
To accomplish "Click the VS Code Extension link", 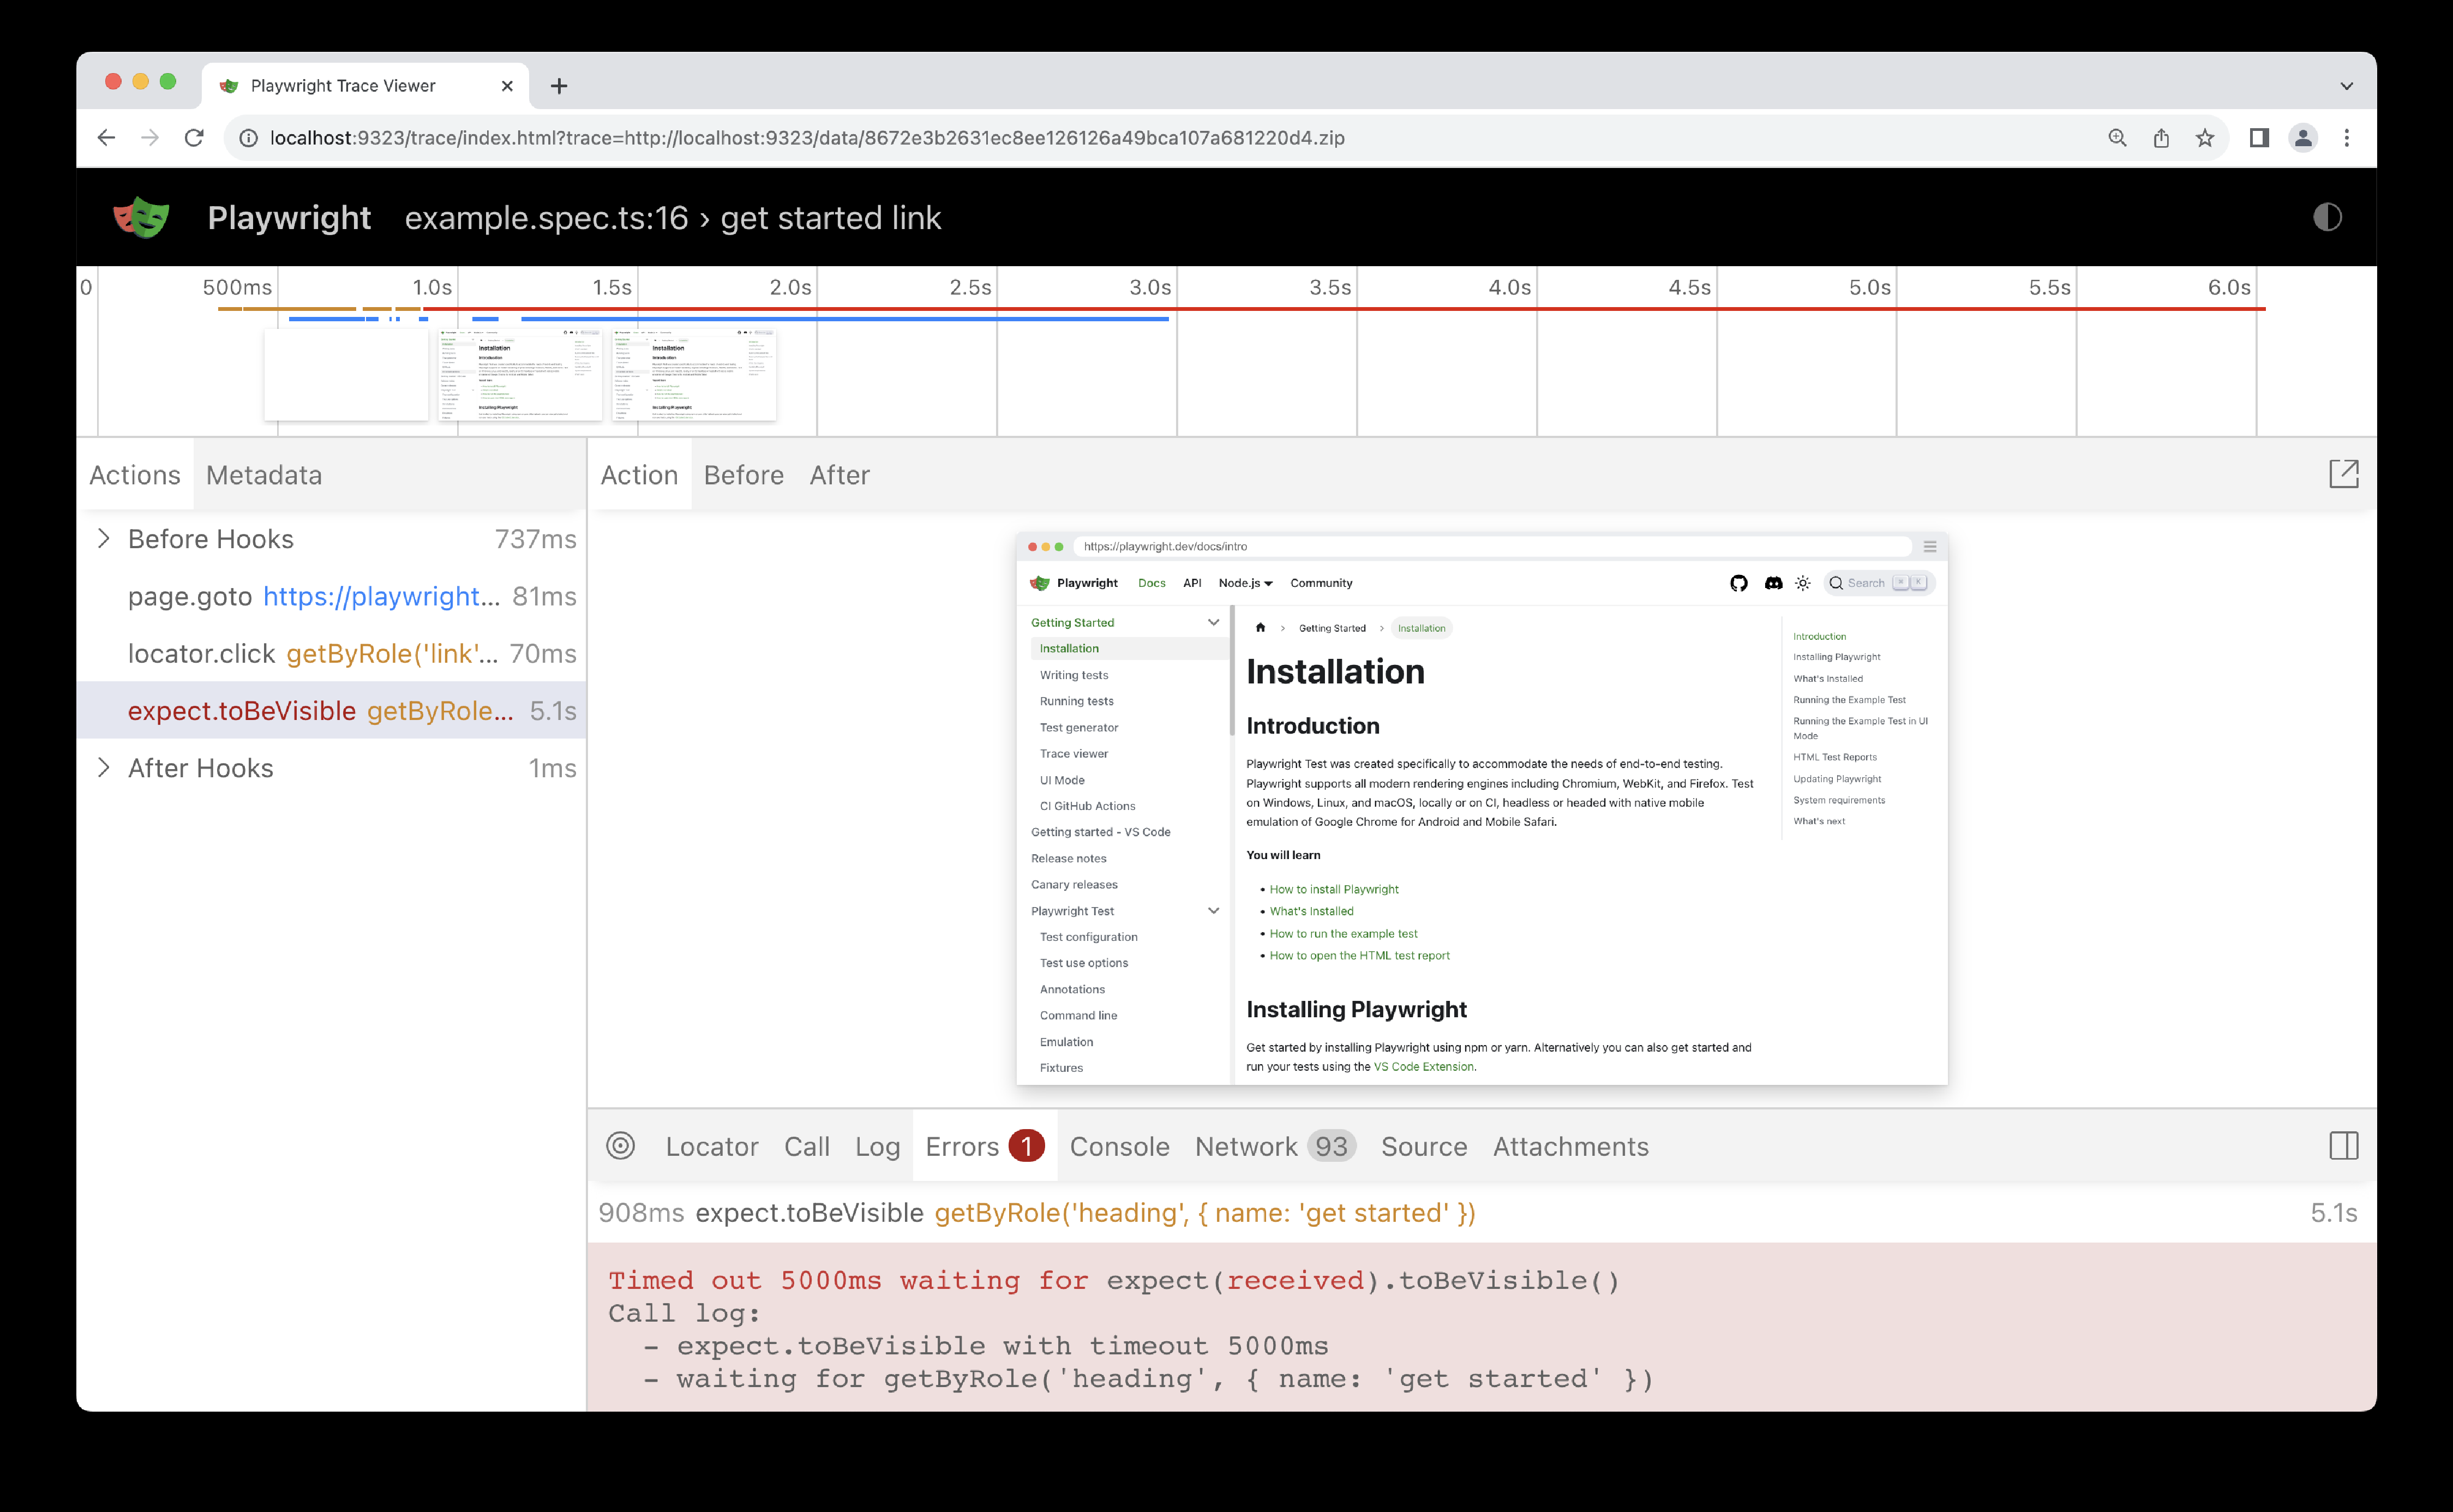I will coord(1423,1067).
